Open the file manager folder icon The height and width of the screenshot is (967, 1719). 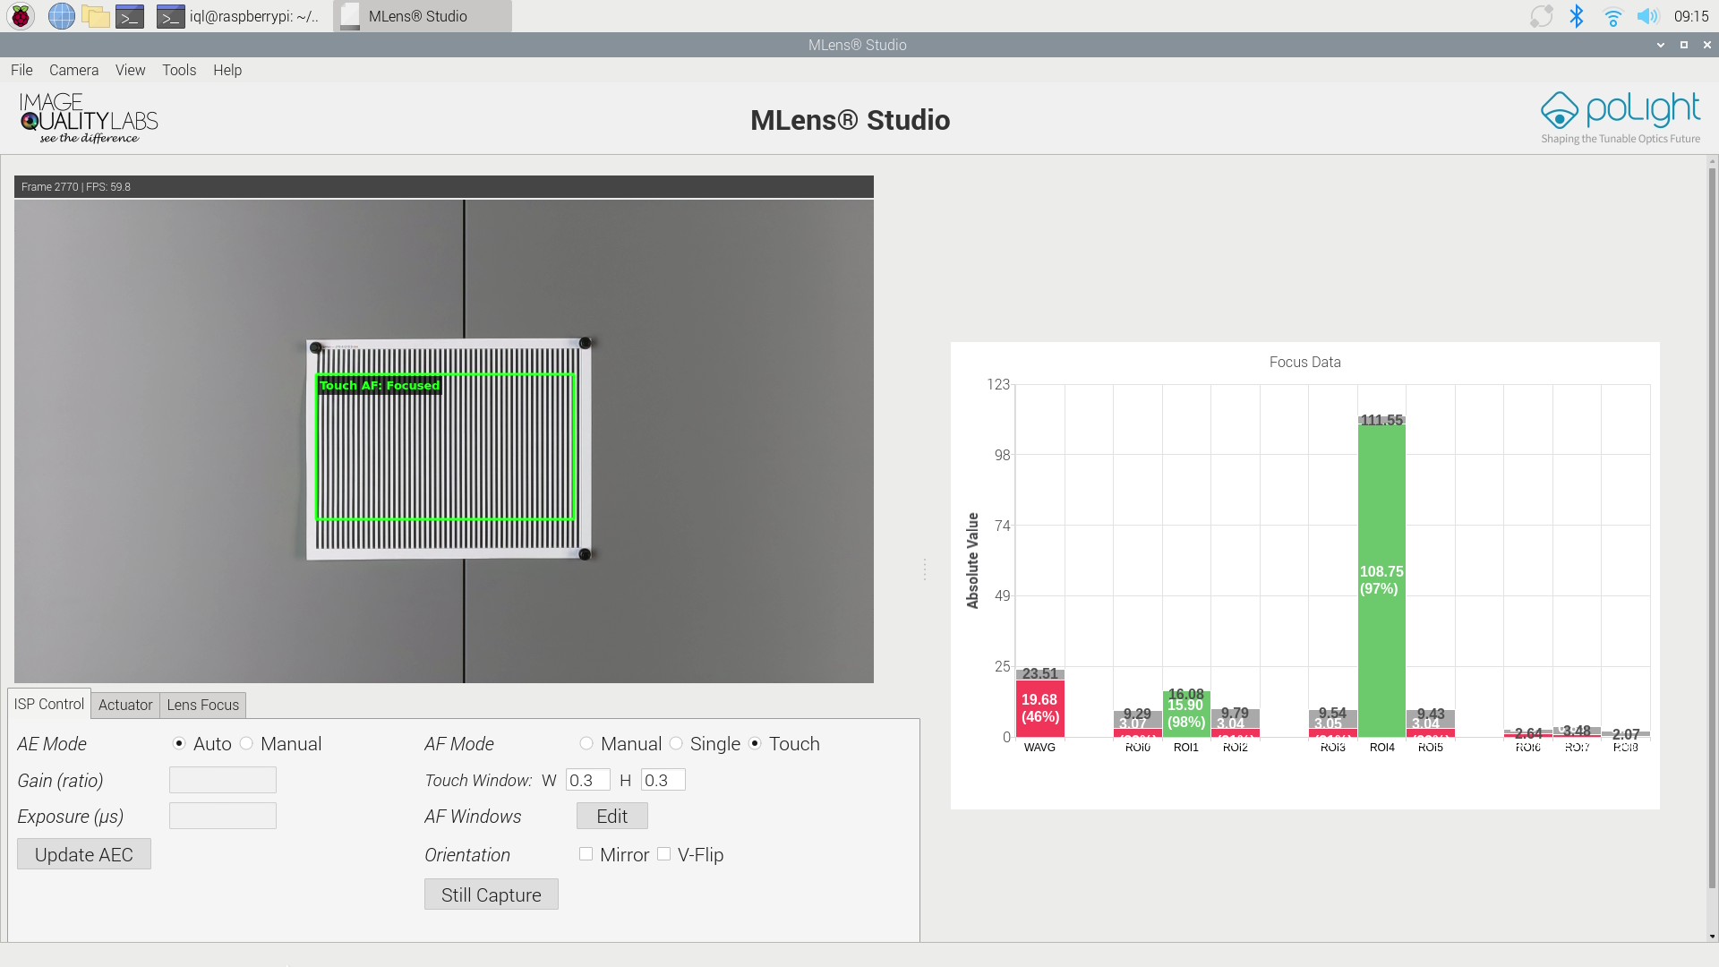pyautogui.click(x=95, y=16)
